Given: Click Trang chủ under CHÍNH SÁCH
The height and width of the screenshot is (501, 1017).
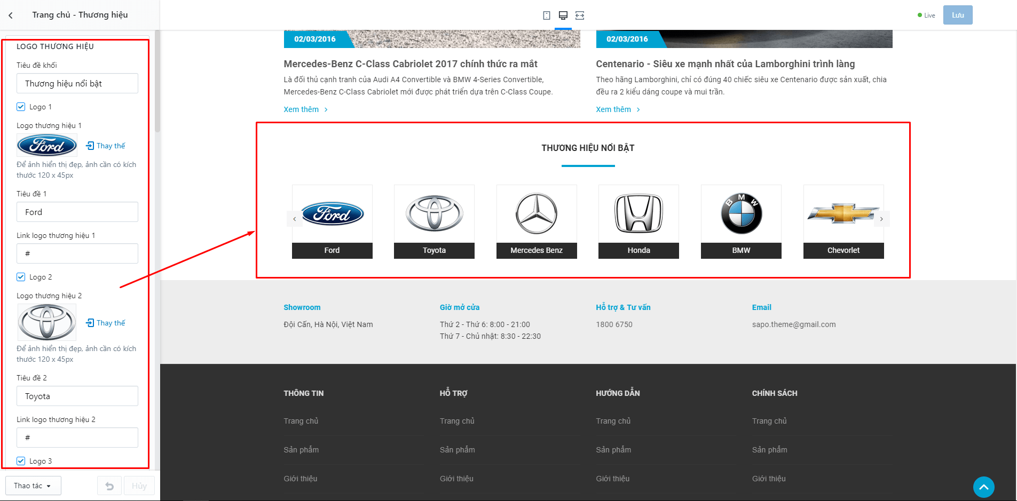Looking at the screenshot, I should pyautogui.click(x=769, y=421).
